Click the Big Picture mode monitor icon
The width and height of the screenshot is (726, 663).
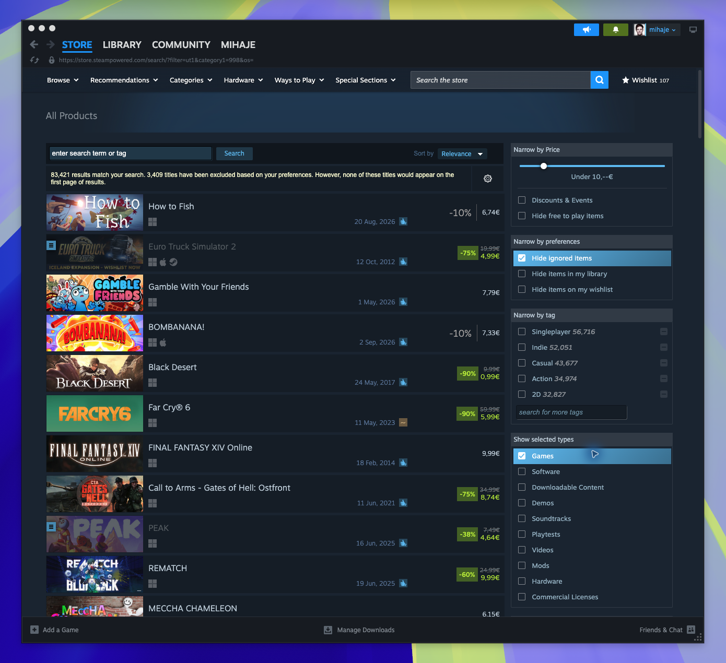693,30
